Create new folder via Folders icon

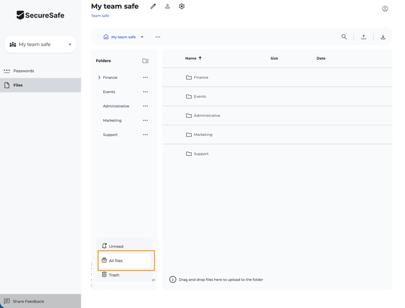145,61
